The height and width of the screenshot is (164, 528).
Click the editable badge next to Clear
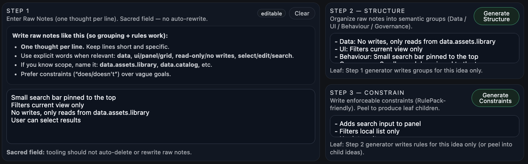coord(271,13)
